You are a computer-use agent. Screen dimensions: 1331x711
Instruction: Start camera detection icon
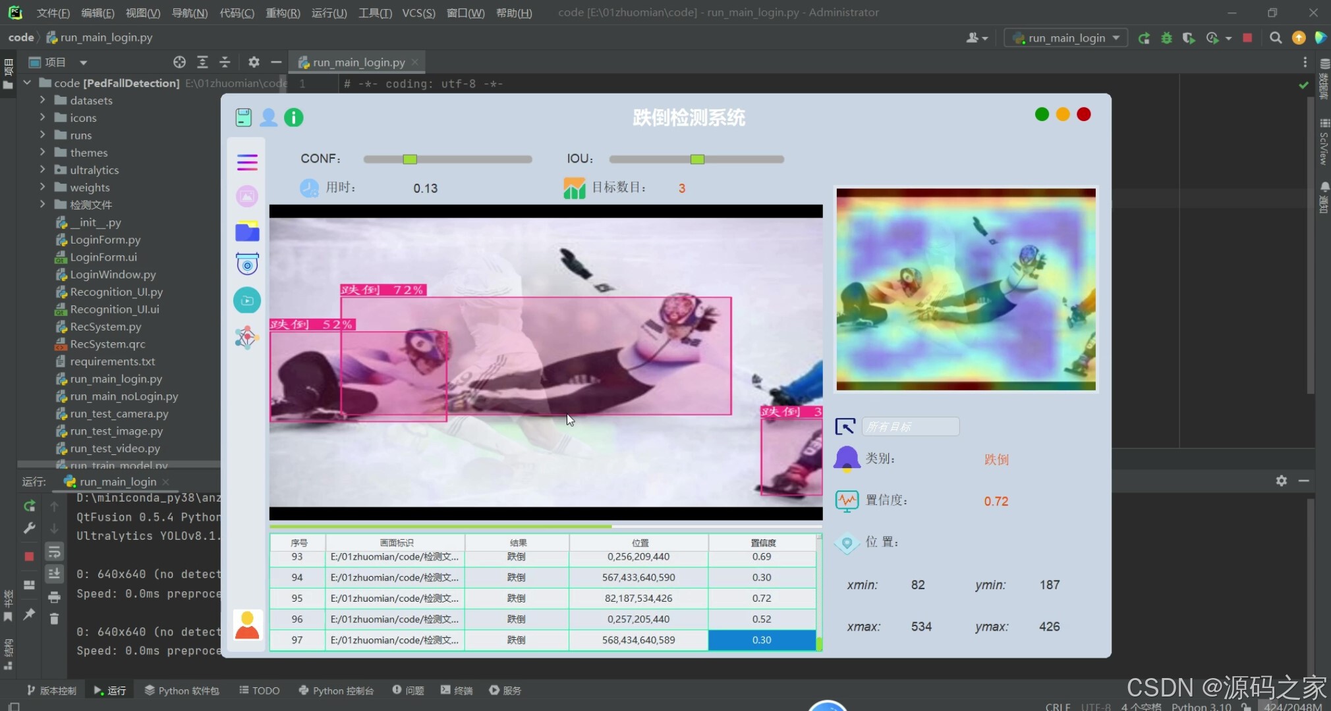247,265
